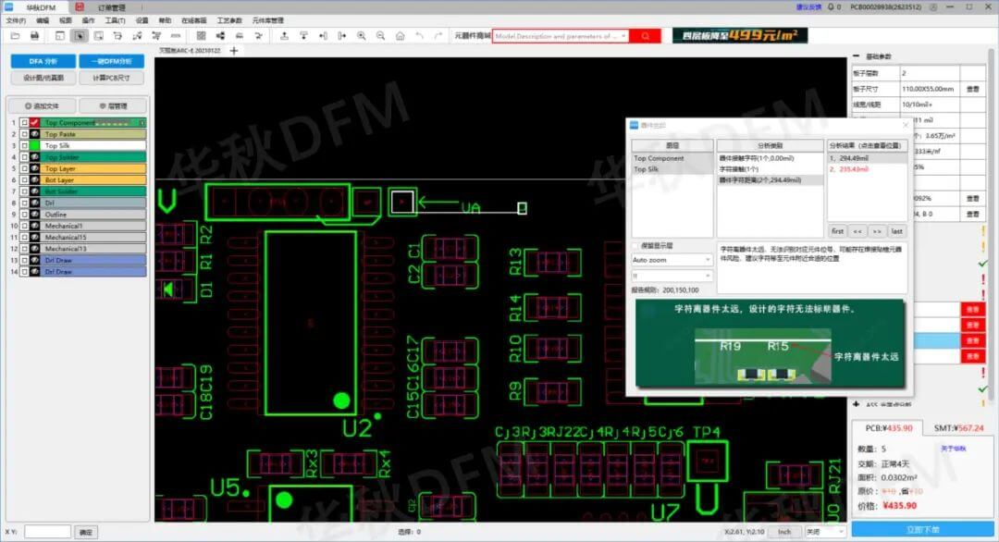Click the Top Silk green color swatch
The width and height of the screenshot is (999, 542).
(34, 145)
